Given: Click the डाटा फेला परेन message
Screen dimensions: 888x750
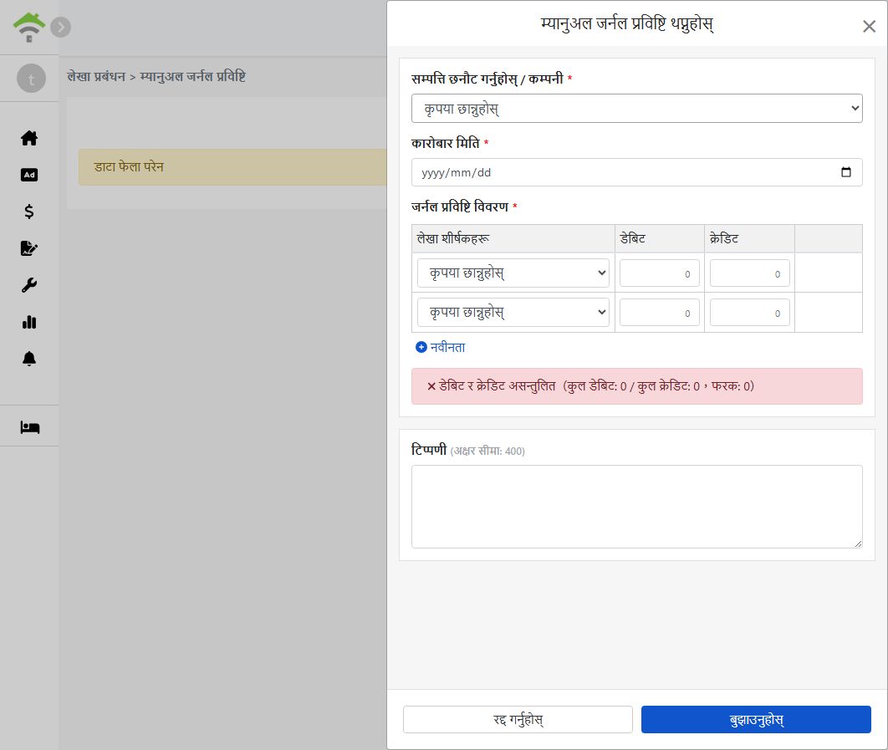Looking at the screenshot, I should click(x=129, y=167).
